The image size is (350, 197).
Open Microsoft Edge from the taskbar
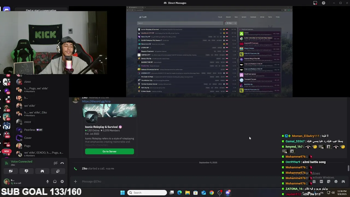179,193
